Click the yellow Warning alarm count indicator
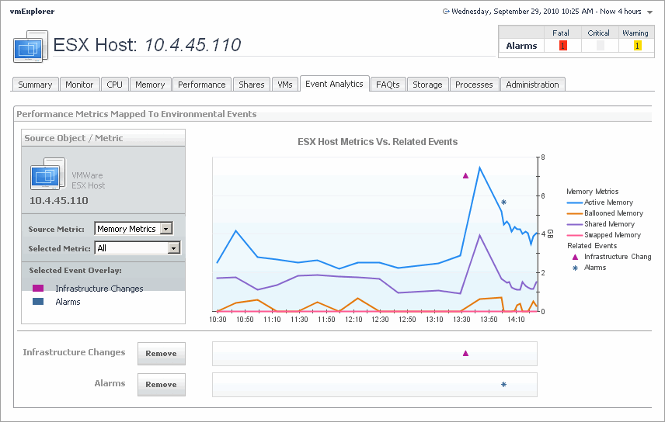Image resolution: width=665 pixels, height=422 pixels. (x=637, y=46)
